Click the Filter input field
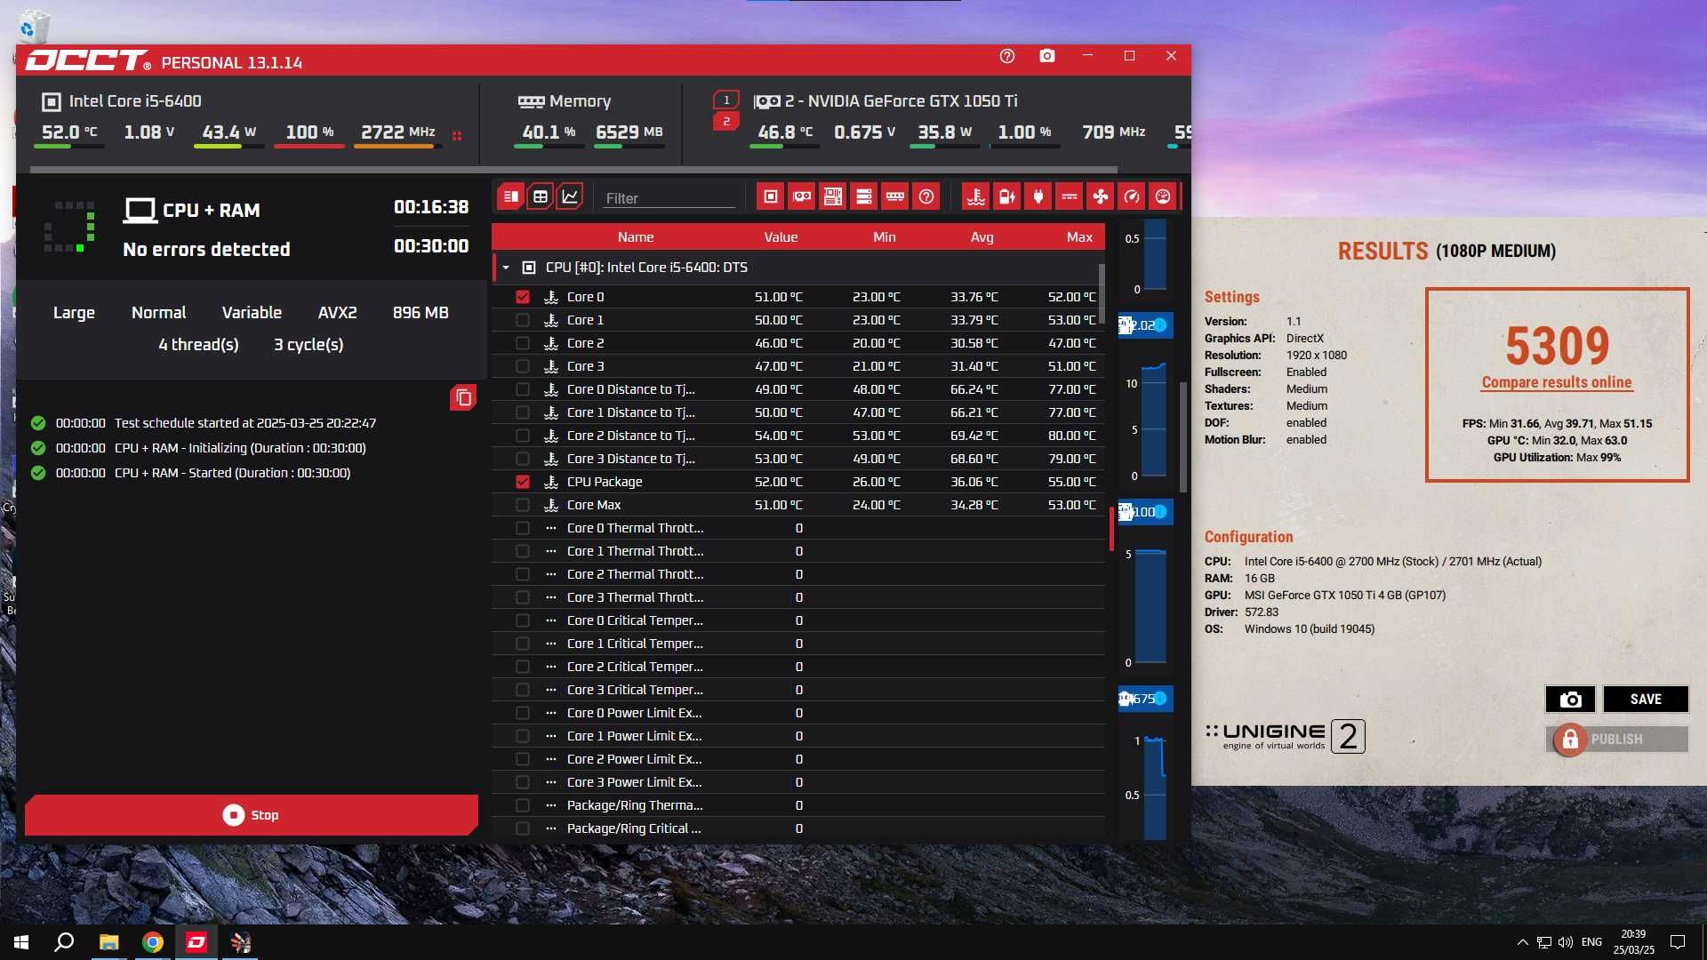 pyautogui.click(x=669, y=198)
